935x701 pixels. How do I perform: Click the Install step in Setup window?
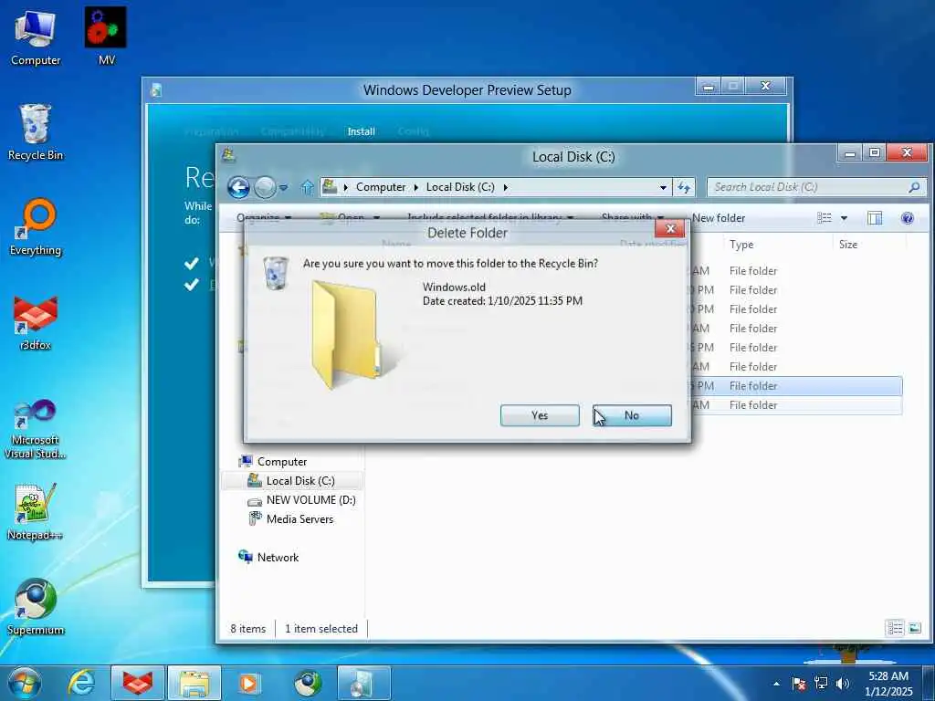pos(362,131)
